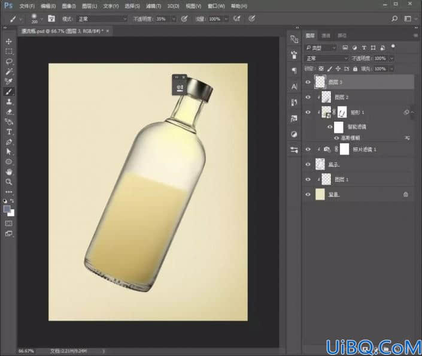Select the Lasso tool
The height and width of the screenshot is (356, 422).
pos(8,62)
